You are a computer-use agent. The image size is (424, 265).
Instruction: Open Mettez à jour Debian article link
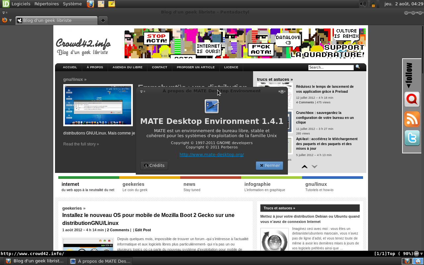click(310, 219)
